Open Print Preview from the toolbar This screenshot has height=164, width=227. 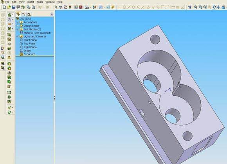[x=33, y=7]
